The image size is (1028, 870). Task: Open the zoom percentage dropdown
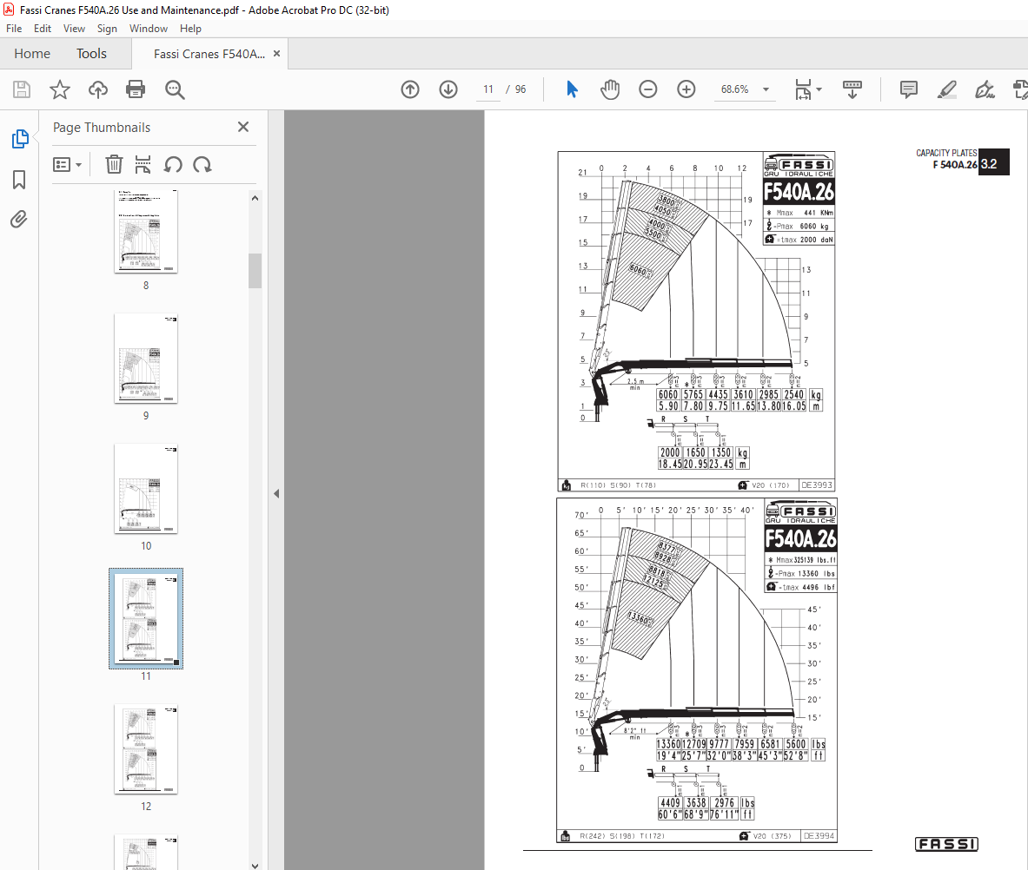(x=766, y=89)
